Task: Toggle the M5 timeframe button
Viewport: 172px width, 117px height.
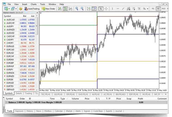Action: pos(158,9)
